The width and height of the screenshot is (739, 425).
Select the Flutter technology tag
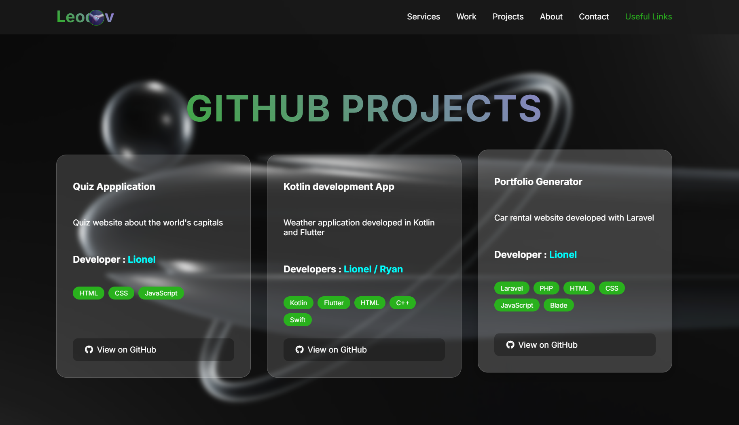point(334,303)
